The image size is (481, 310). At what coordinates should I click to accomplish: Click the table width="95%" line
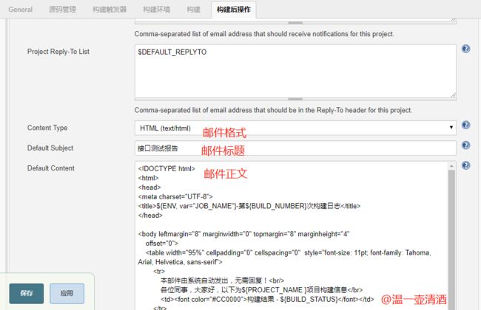288,252
